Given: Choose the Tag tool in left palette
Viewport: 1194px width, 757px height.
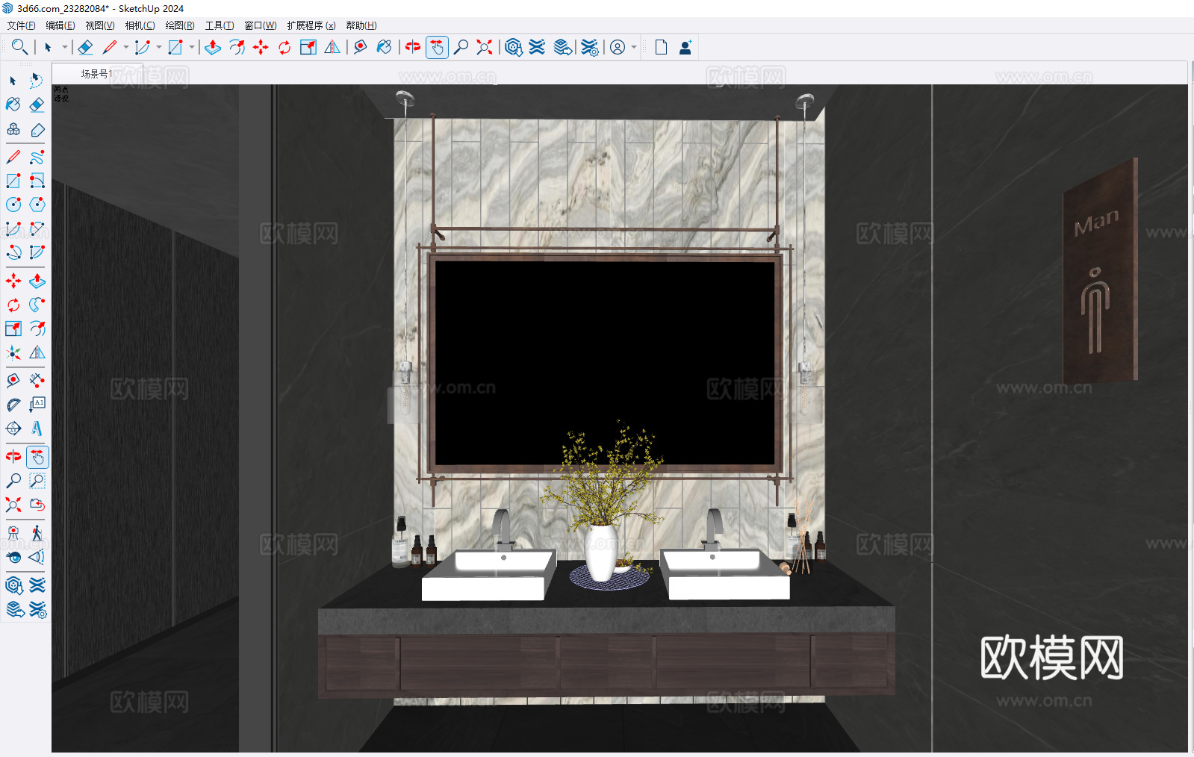Looking at the screenshot, I should (37, 129).
